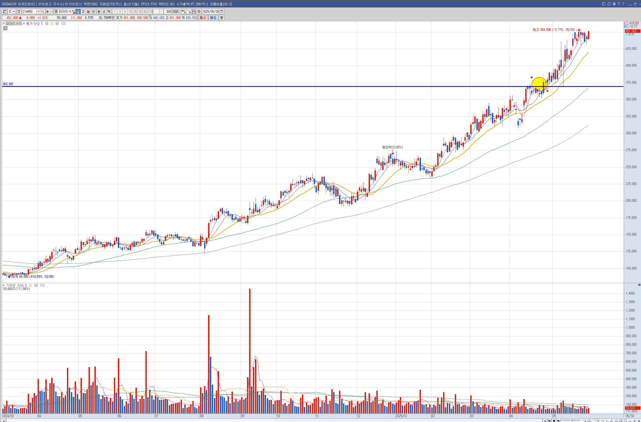This screenshot has width=641, height=422.
Task: Click the data table grid icon below 파마리서치
Action: [5, 28]
